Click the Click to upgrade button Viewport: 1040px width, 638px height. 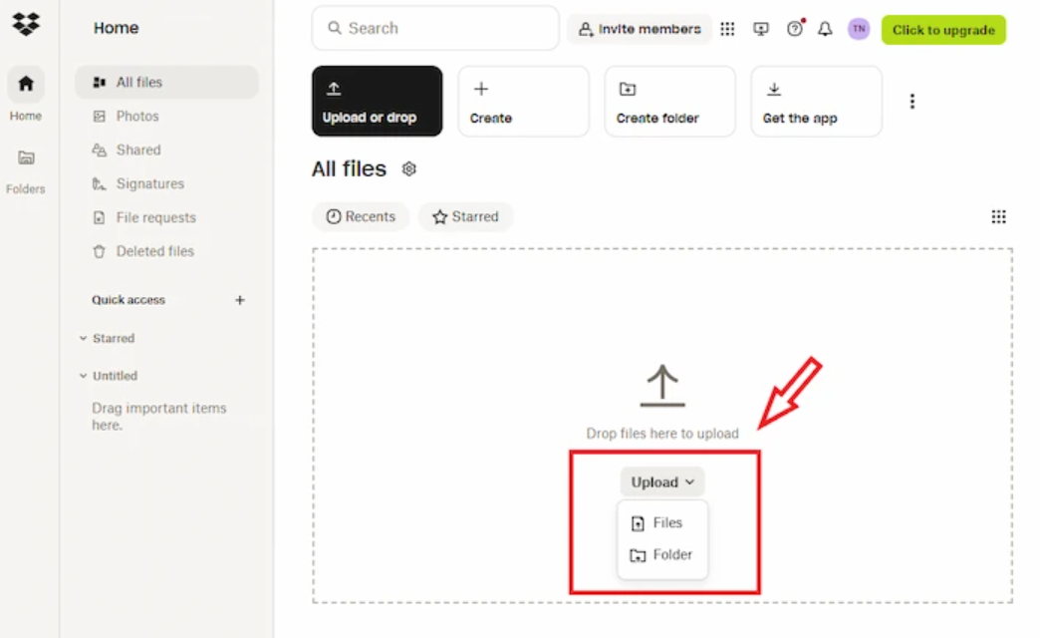[x=943, y=30]
